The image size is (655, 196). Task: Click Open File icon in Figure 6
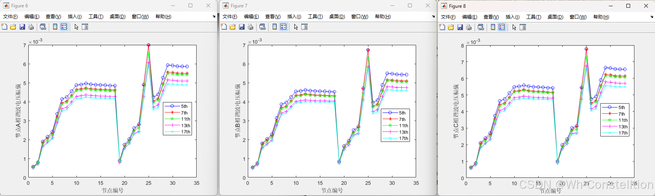coord(13,27)
